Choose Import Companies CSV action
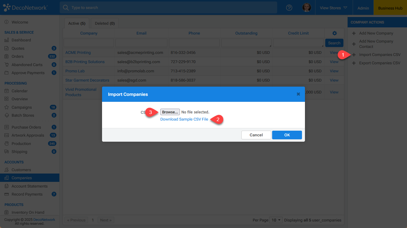 380,55
